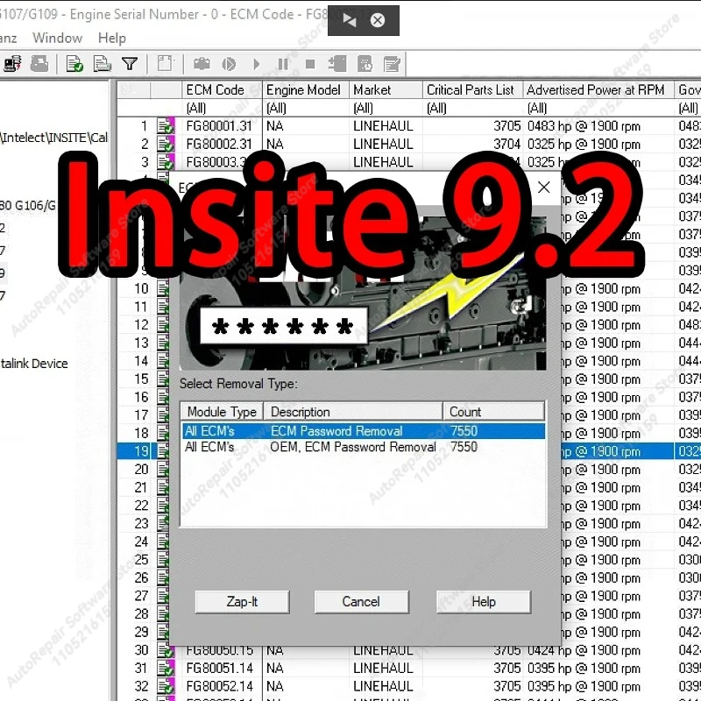Select the OEM, ECM Password Removal row

click(363, 447)
